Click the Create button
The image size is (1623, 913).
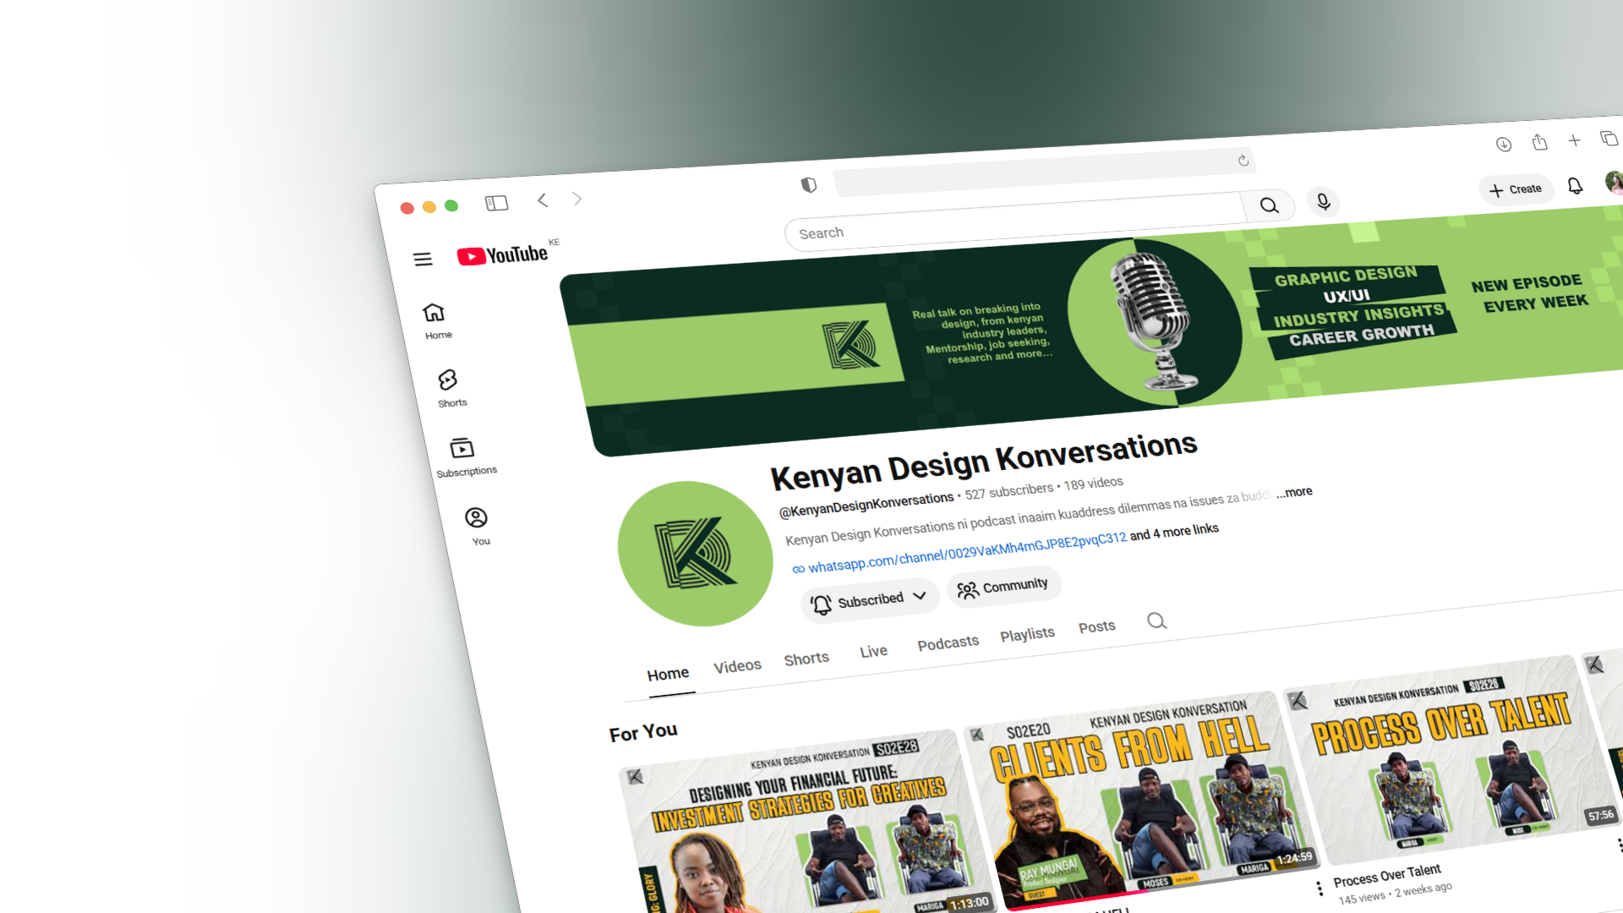point(1516,189)
